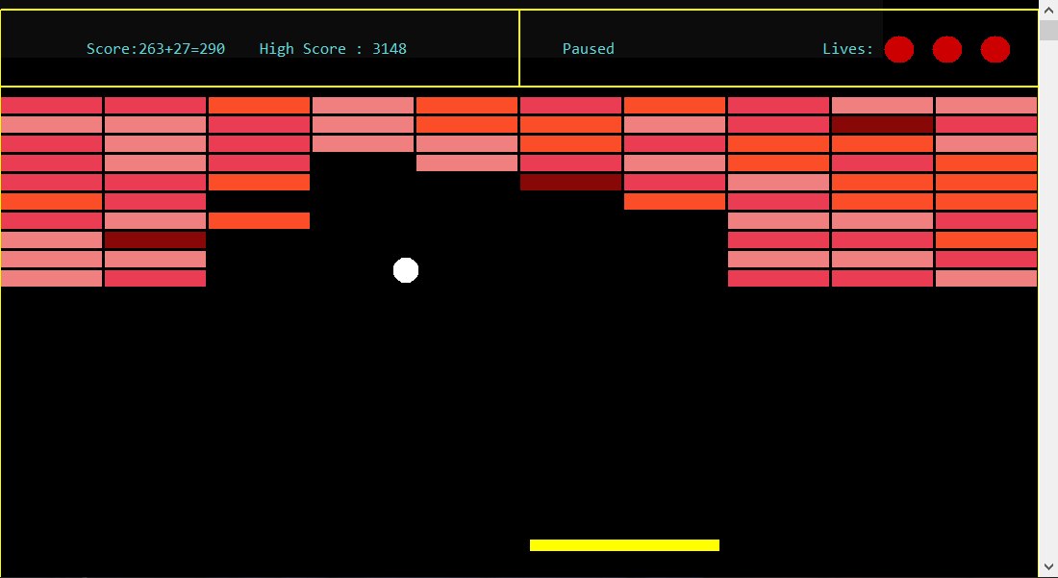Click the middle red life indicator
Screen dimensions: 1058x578
pyautogui.click(x=947, y=49)
